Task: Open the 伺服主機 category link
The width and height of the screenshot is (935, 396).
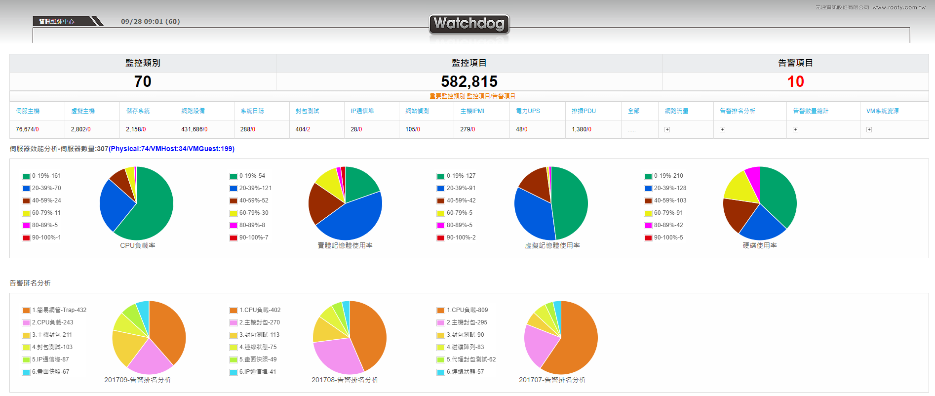Action: (x=28, y=111)
